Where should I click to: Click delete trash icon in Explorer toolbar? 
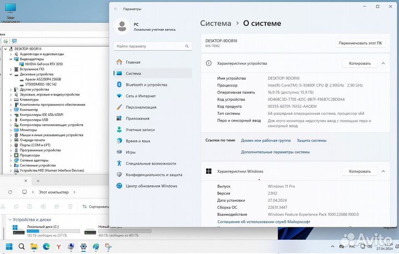pos(70,206)
